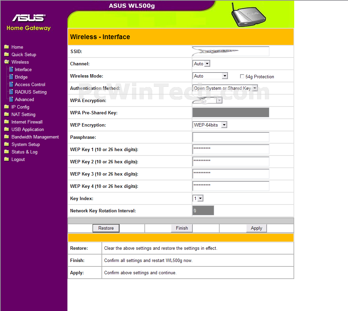
Task: Go to the Access Control page
Action: 30,84
